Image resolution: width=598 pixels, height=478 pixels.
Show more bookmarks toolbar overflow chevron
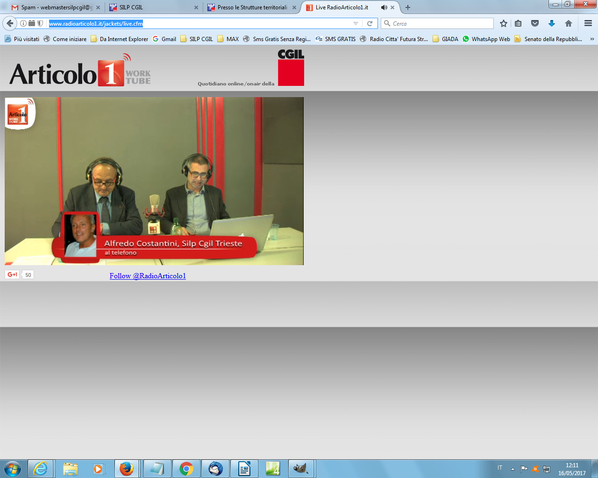click(x=592, y=39)
